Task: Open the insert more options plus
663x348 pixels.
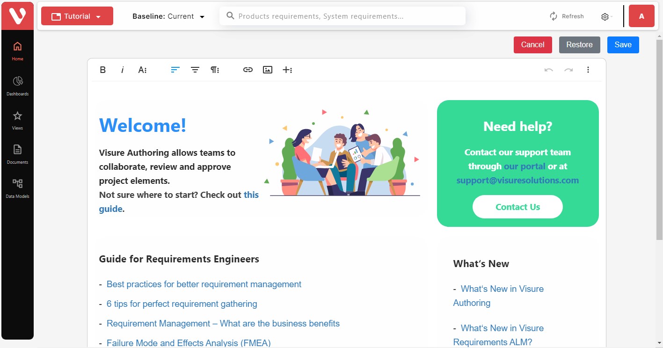Action: (x=287, y=70)
